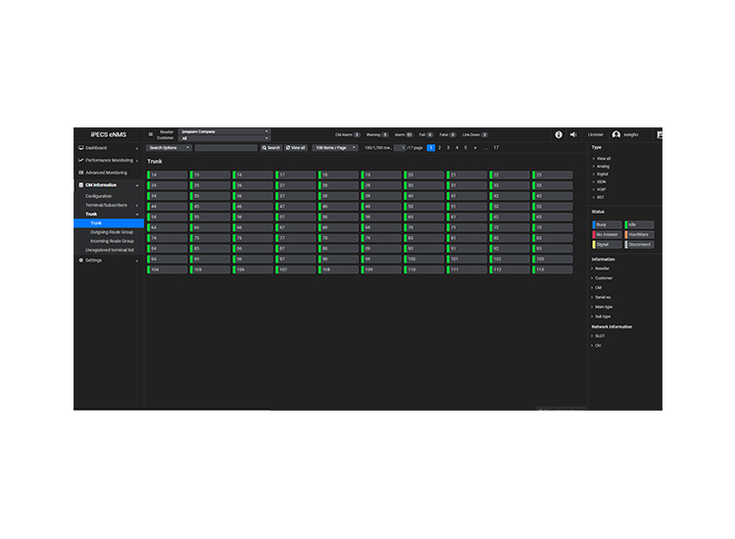Click the Advanced Monitoring grid icon
This screenshot has width=735, height=539.
(80, 172)
